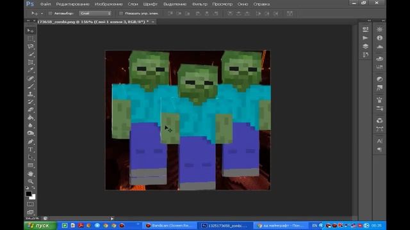The image size is (410, 230).
Task: Open the Info panel icon
Action: point(380,38)
